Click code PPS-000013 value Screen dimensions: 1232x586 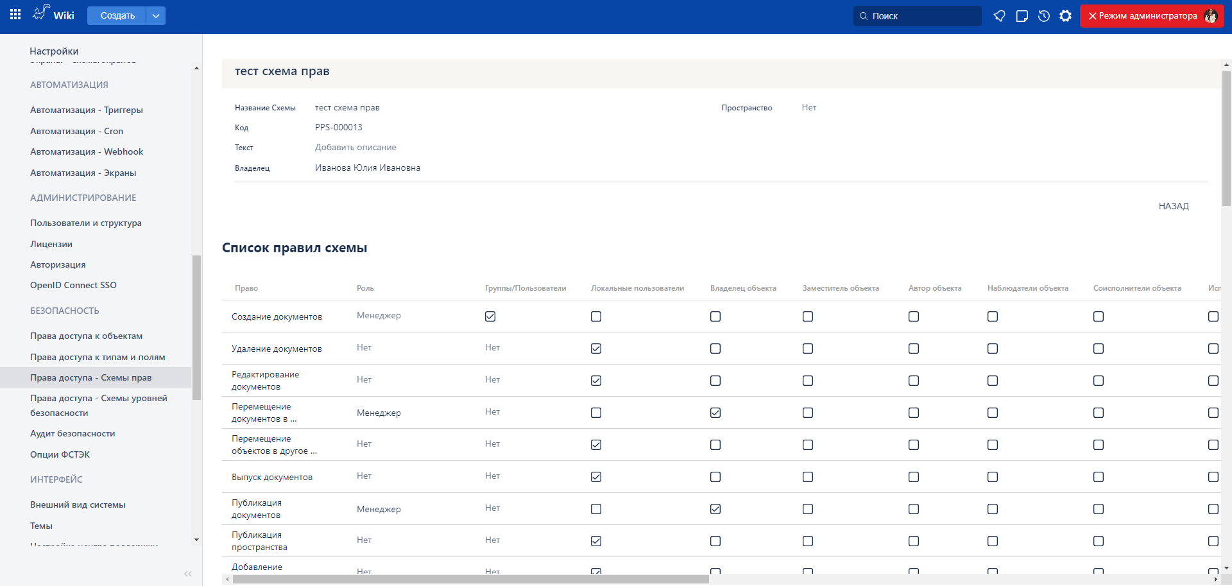(339, 127)
